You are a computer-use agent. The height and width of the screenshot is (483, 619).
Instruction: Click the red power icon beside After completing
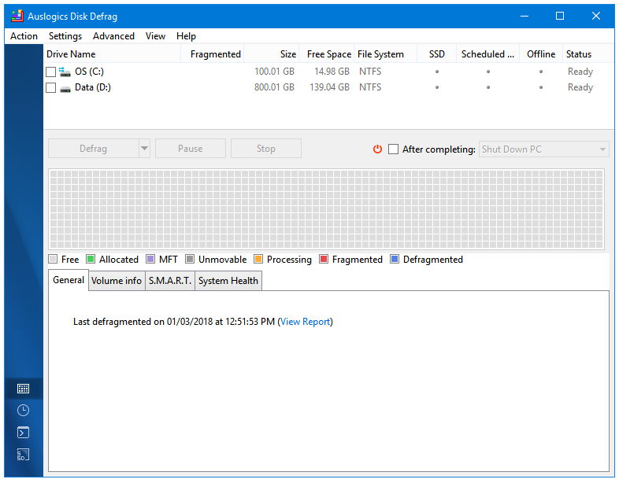click(x=378, y=149)
